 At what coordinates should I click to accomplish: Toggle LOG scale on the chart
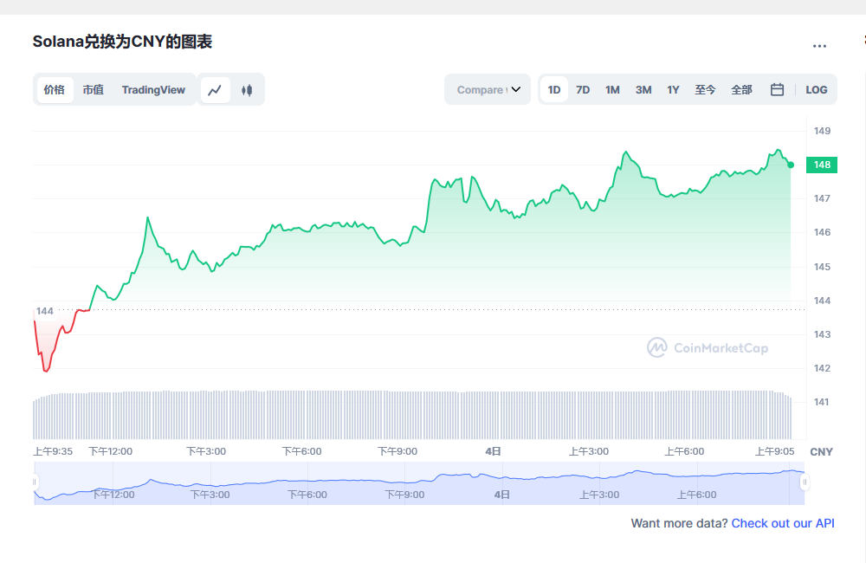817,89
